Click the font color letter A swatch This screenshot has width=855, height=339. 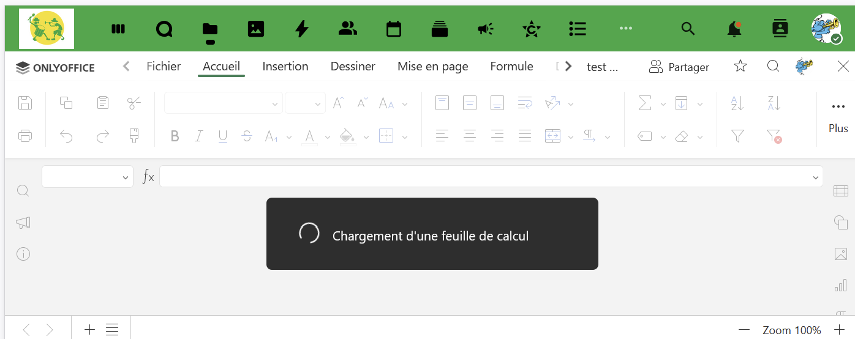(x=310, y=136)
